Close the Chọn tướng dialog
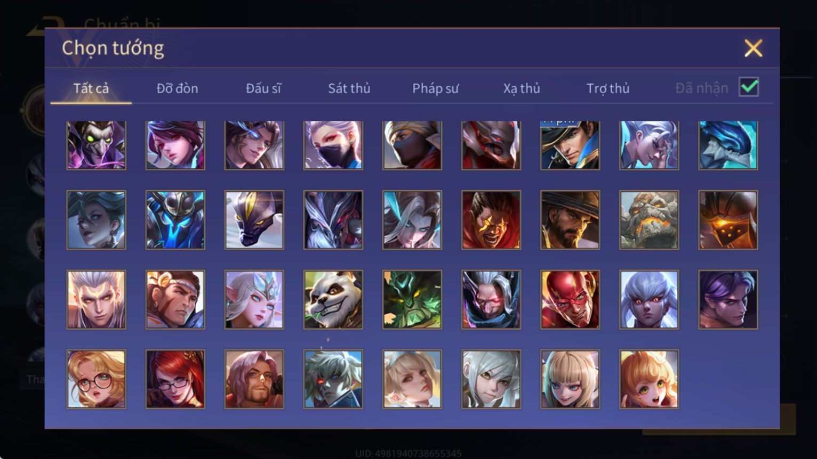The width and height of the screenshot is (817, 459). pos(753,48)
